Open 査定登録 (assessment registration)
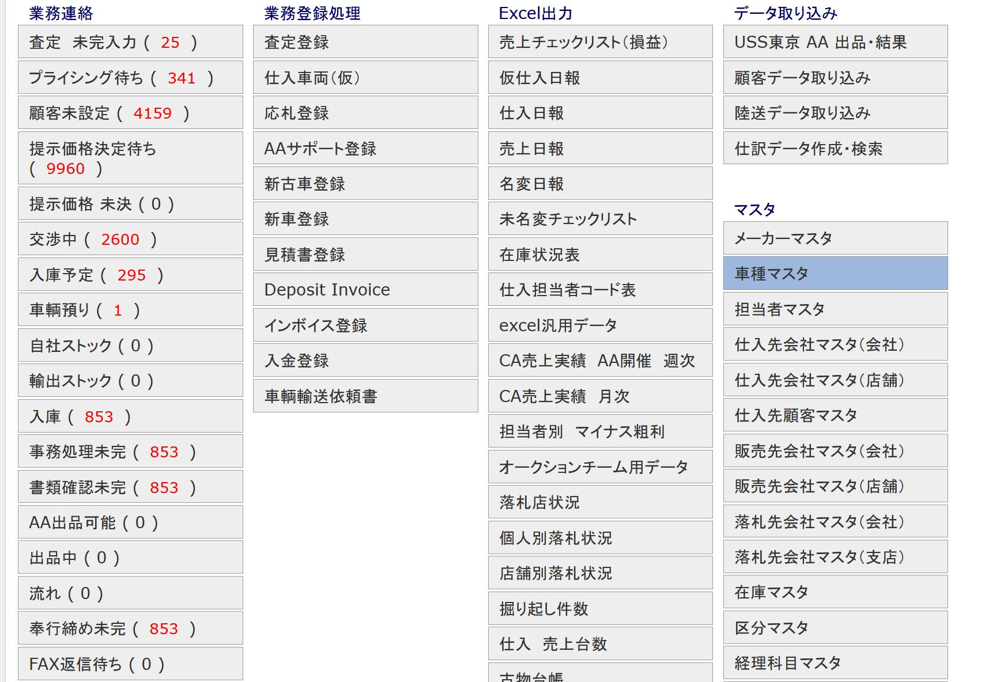 365,41
